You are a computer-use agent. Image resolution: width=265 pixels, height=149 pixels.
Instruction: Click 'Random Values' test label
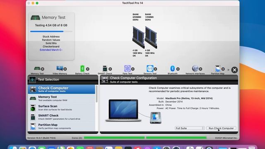[x=51, y=40]
